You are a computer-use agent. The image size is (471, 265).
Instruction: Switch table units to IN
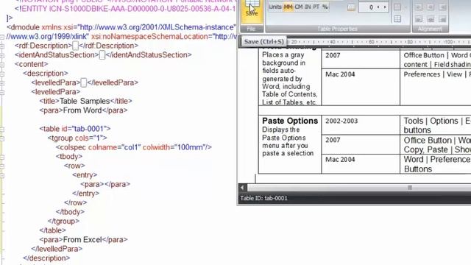point(308,7)
